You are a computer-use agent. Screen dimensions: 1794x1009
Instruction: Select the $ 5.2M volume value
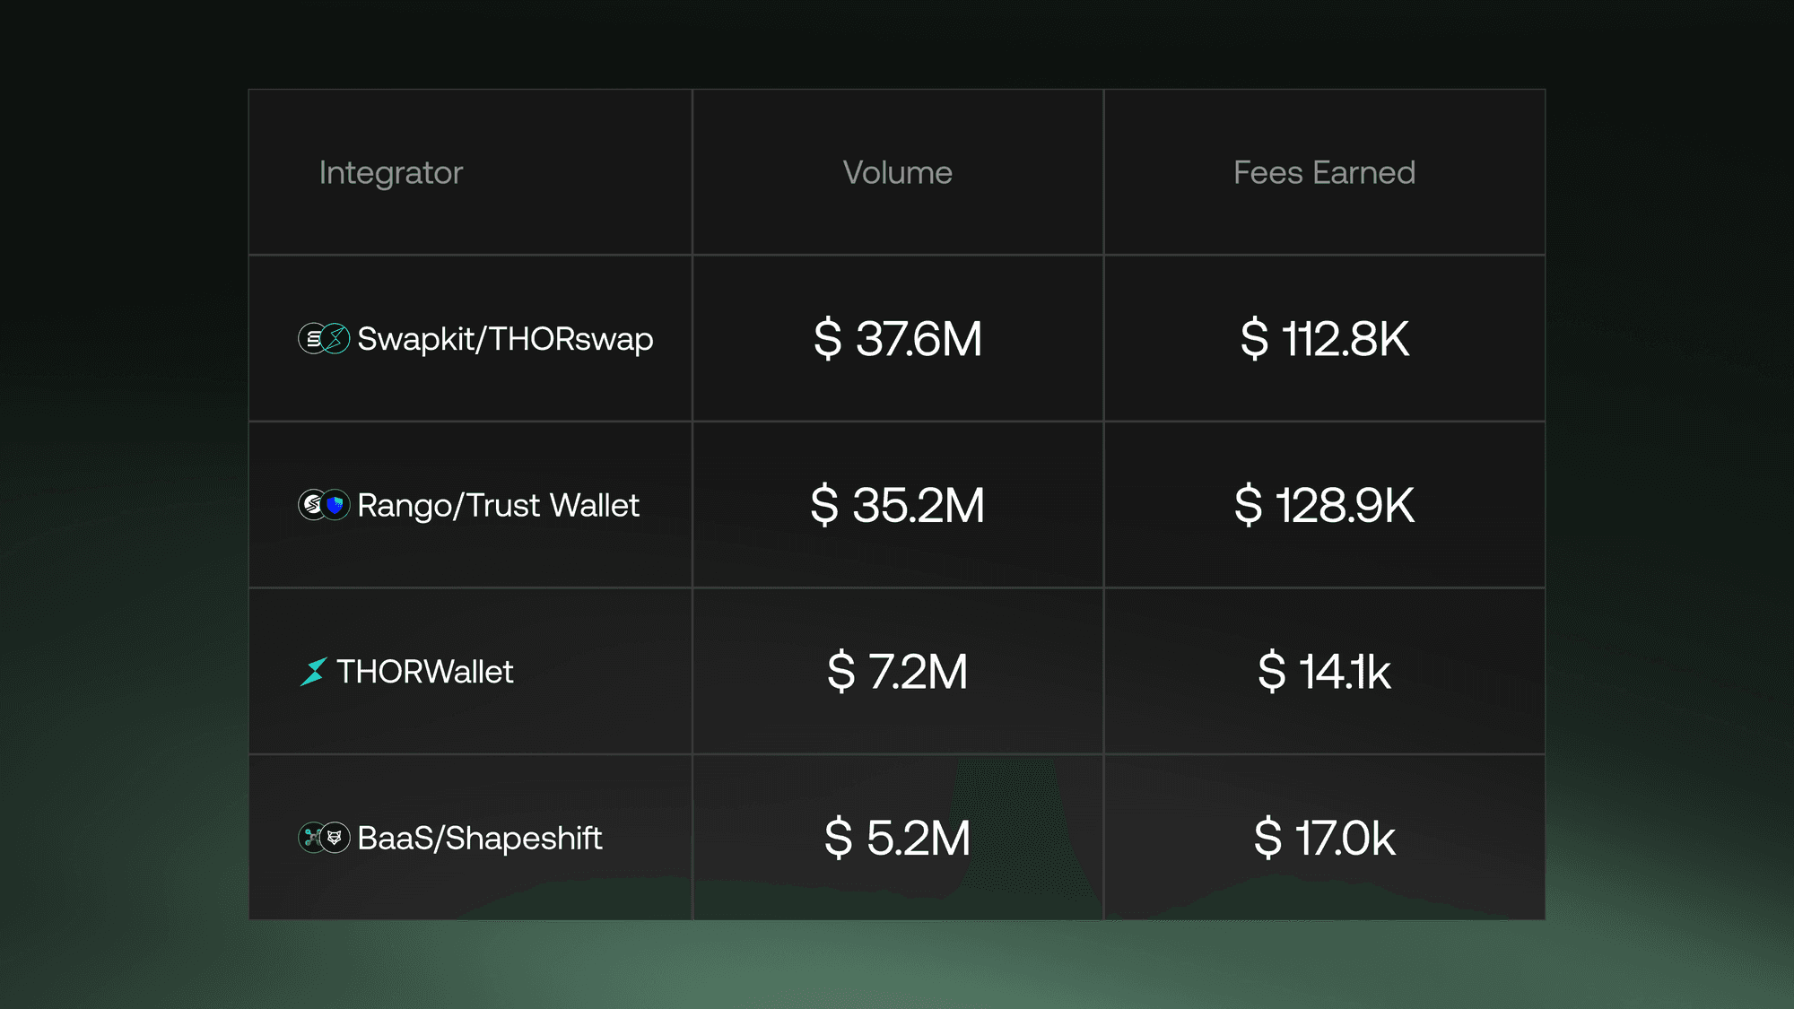(x=897, y=838)
